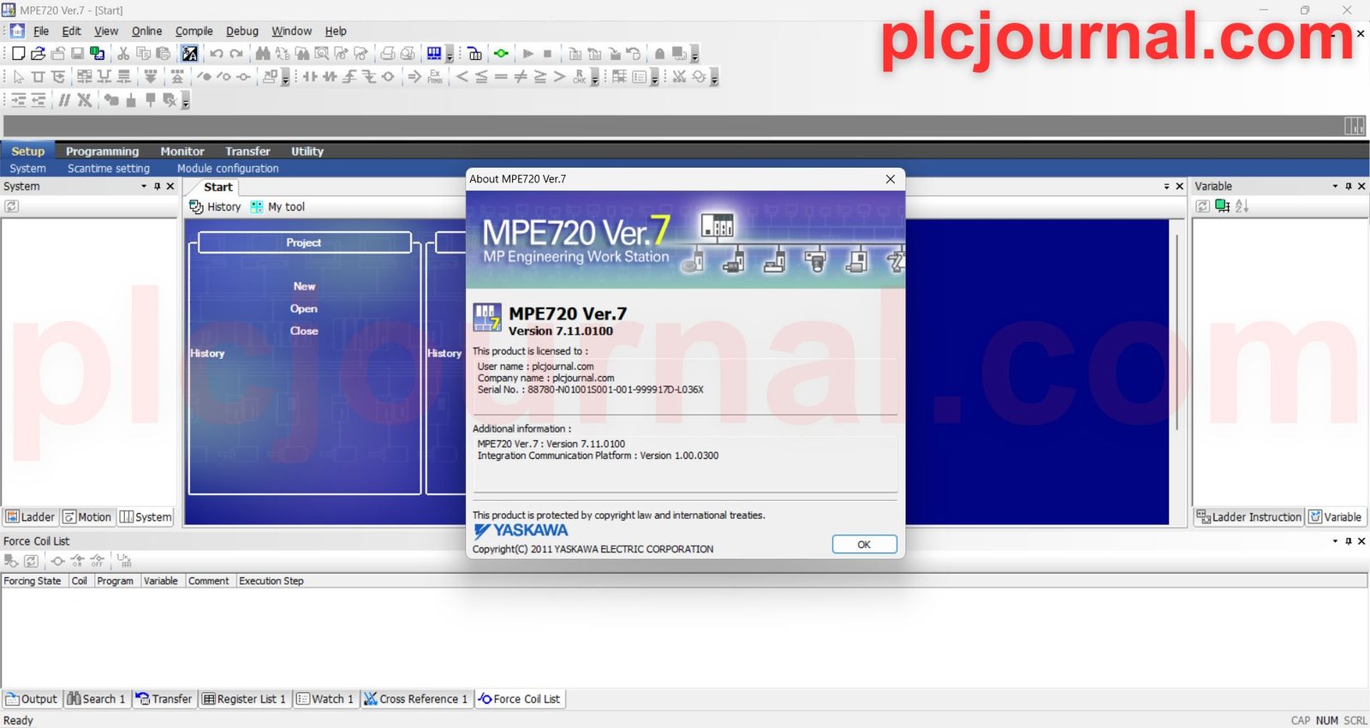Toggle pin on Force Coil List header
1370x728 pixels.
tap(1349, 540)
